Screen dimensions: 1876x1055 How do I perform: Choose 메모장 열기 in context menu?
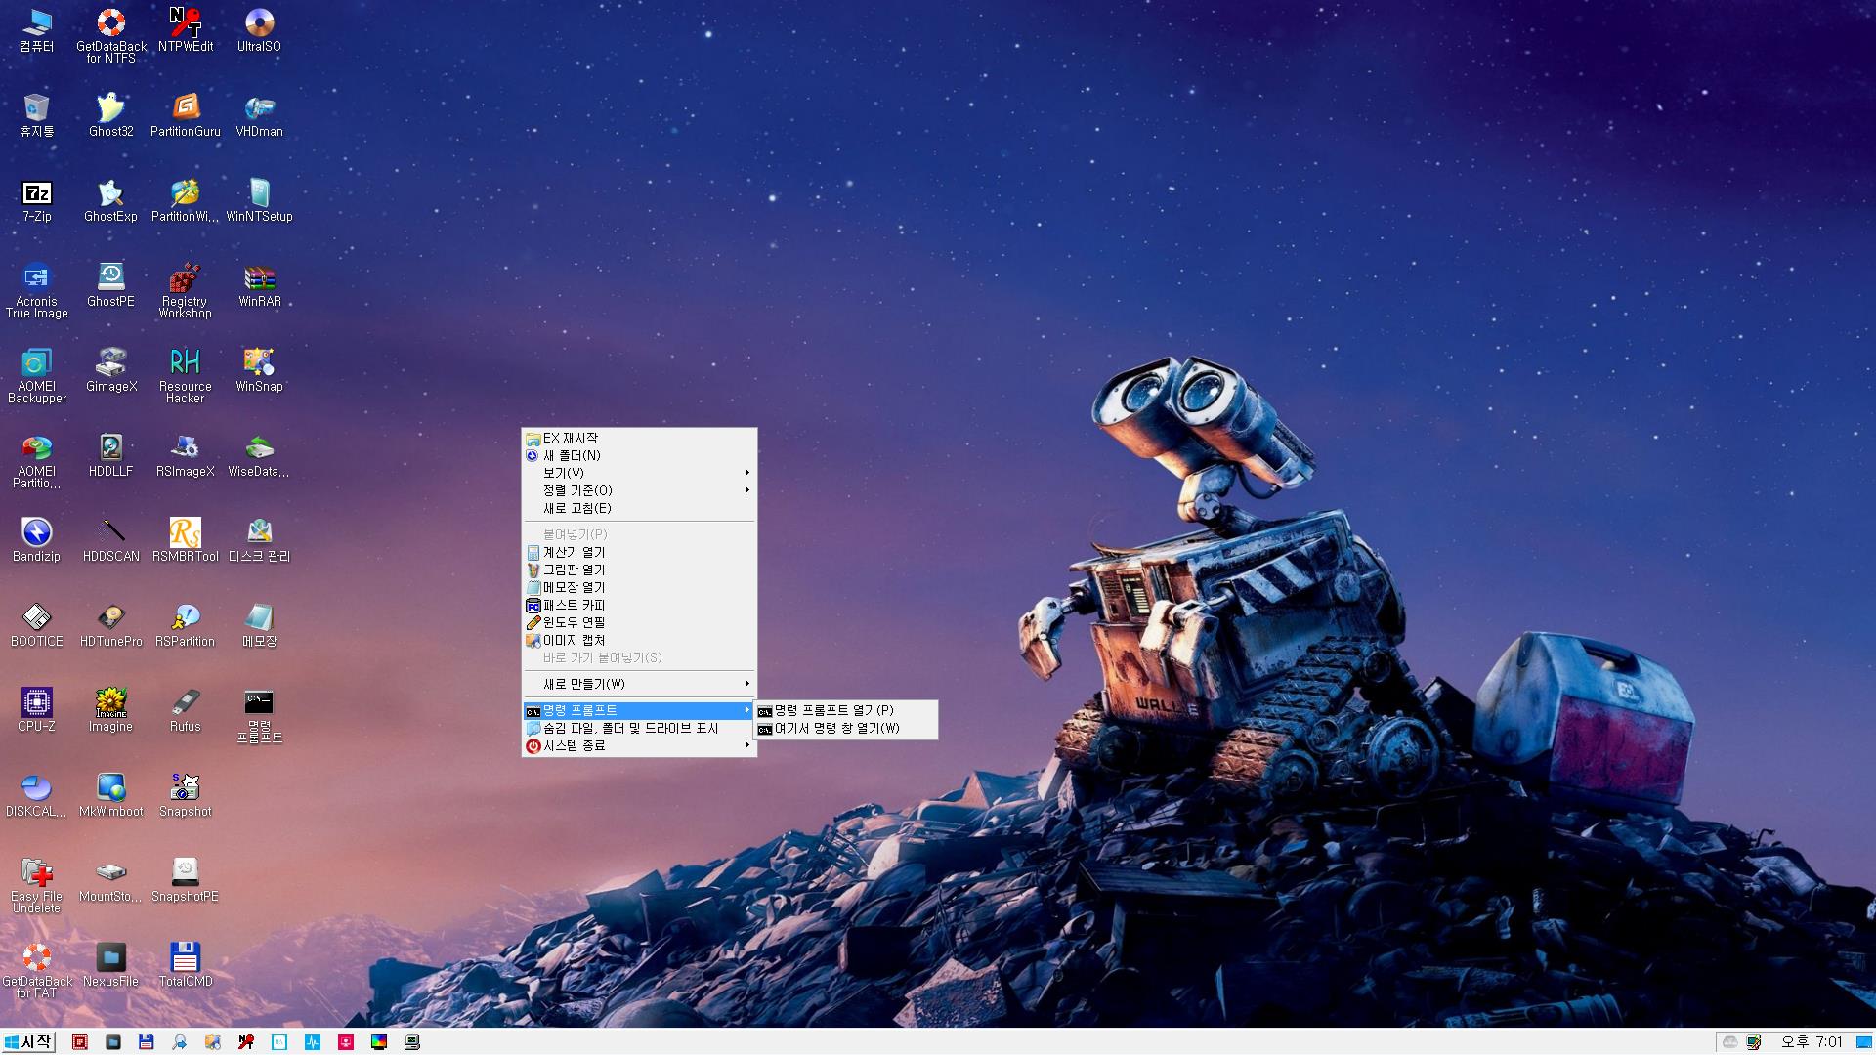tap(639, 587)
